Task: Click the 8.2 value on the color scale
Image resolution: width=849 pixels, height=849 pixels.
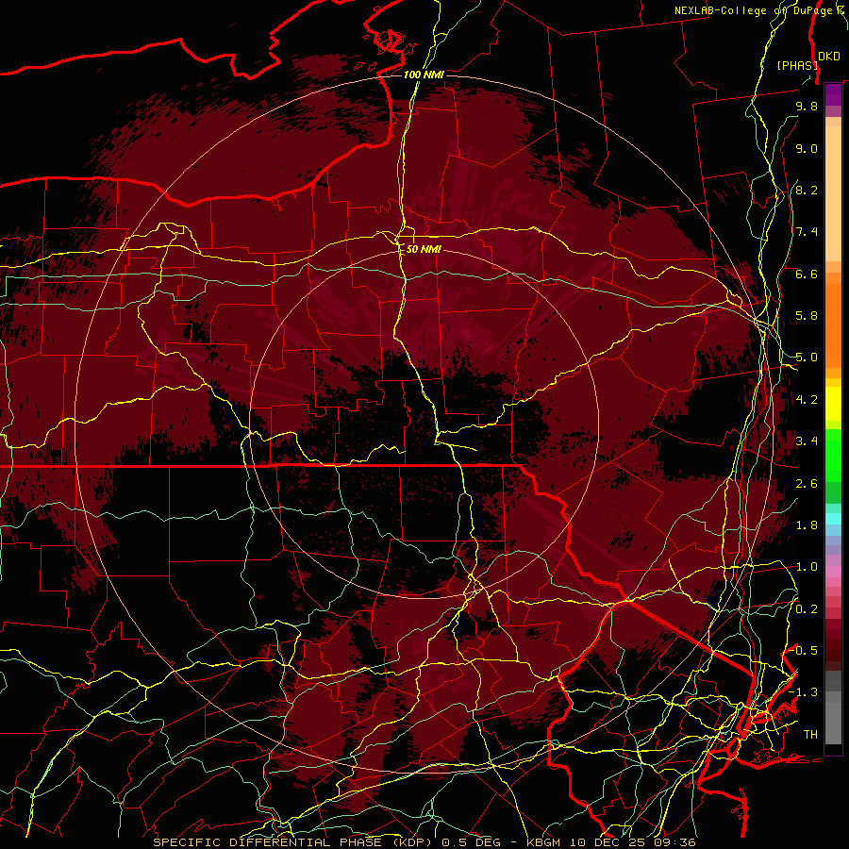Action: pyautogui.click(x=807, y=190)
